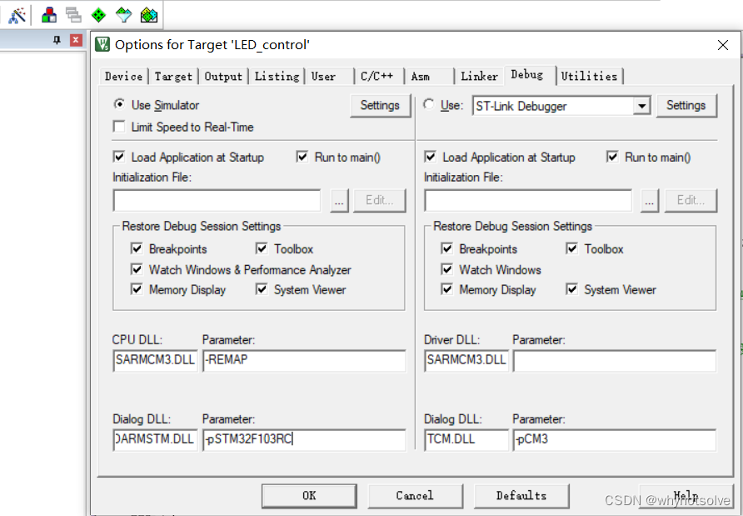The height and width of the screenshot is (516, 743).
Task: Click simulator Initialization File Edit... button
Action: [380, 201]
